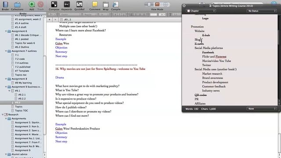Screen dimensions: 281x158
Task: Click the Assignment 8 folder icon
Action: [x=9, y=79]
